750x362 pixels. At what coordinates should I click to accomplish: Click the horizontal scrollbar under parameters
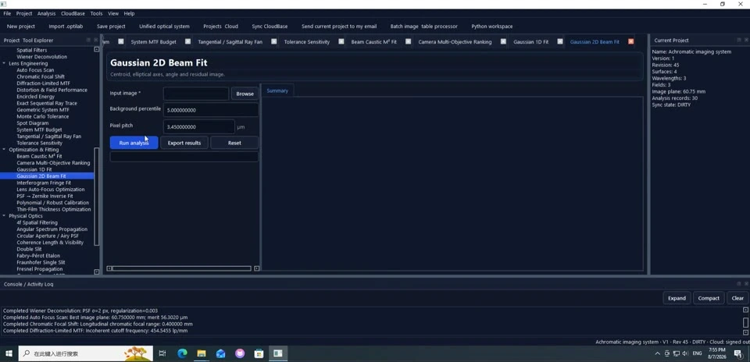(182, 268)
